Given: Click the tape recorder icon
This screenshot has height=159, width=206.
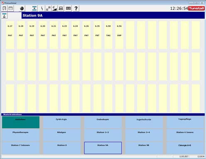Looking at the screenshot, I should pyautogui.click(x=69, y=8).
